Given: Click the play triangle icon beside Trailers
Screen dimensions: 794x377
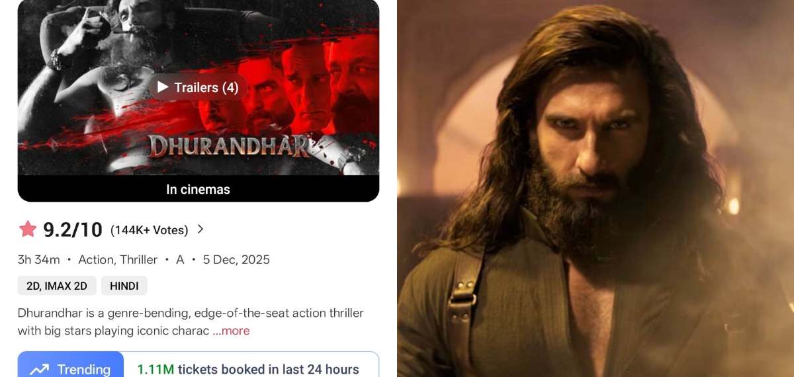Looking at the screenshot, I should 163,87.
